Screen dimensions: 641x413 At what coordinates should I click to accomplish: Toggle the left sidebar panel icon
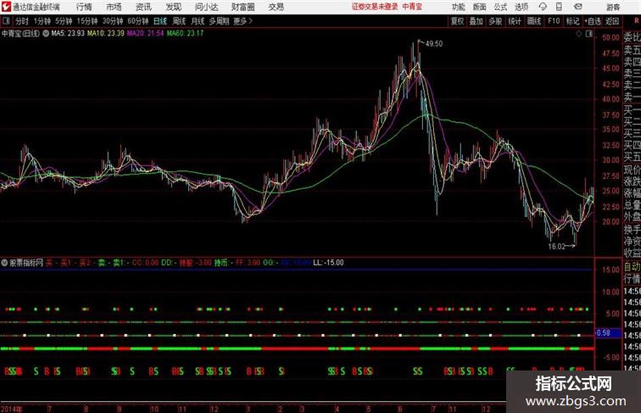coord(5,20)
